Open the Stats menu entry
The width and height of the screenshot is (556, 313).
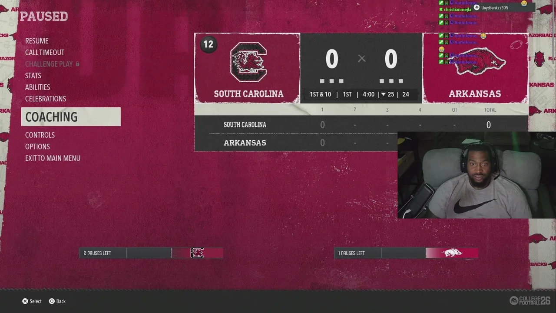pos(33,76)
